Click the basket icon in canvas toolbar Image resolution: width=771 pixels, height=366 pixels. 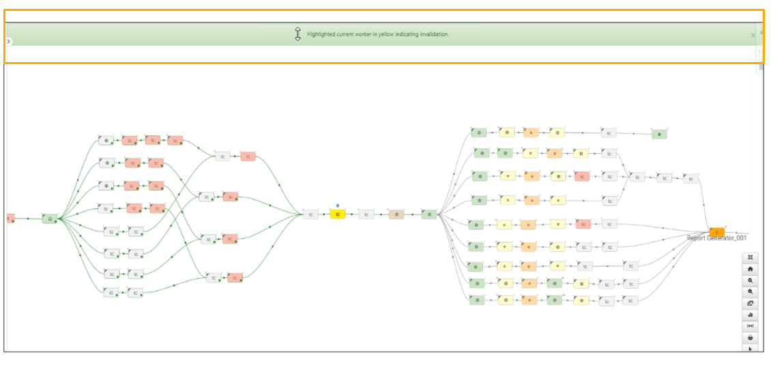click(x=750, y=337)
